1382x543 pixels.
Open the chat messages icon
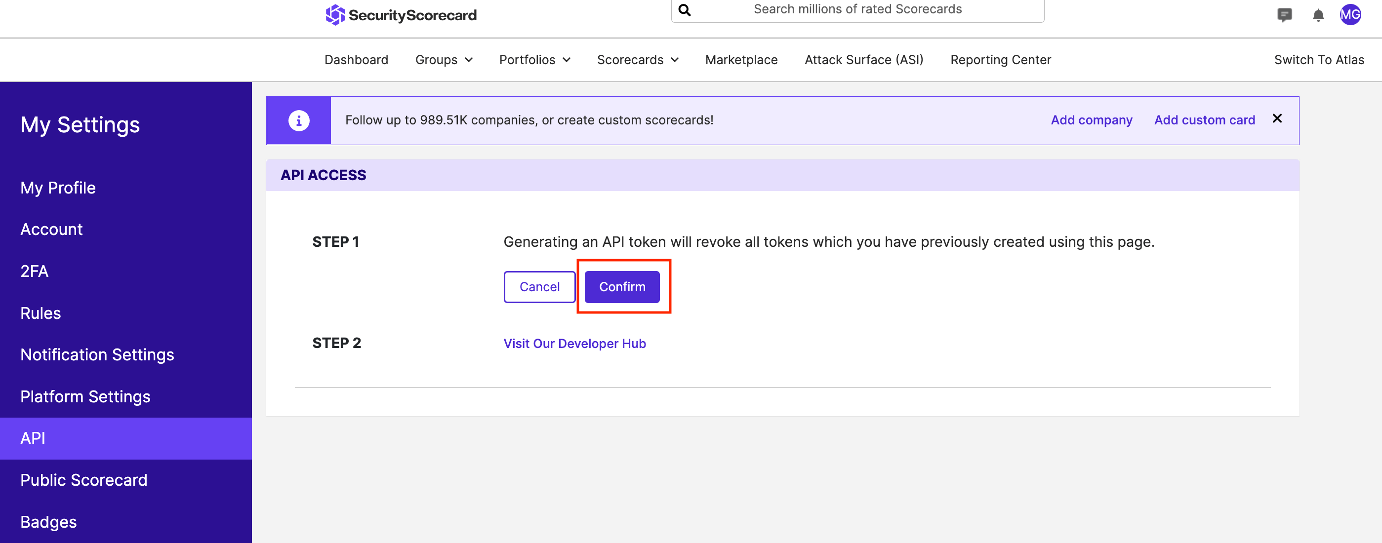1285,15
